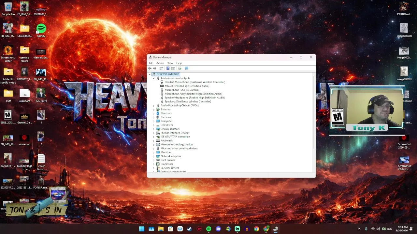Screen dimensions: 417x234
Task: Click the Computer category label
Action: pyautogui.click(x=166, y=121)
